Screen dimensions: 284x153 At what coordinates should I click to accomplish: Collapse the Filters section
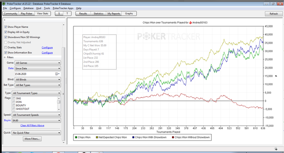pos(5,57)
